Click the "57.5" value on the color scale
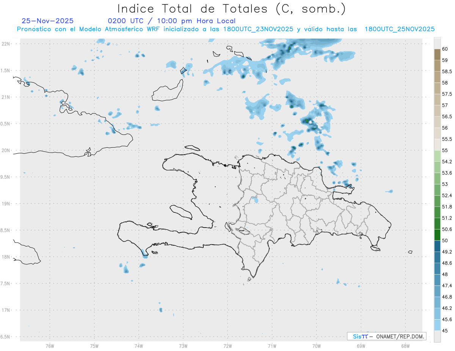455x351 pixels. click(x=447, y=94)
